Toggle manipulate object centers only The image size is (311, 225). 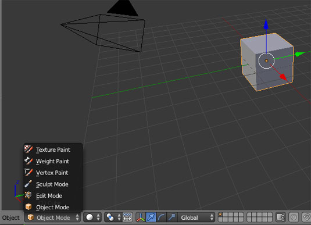point(127,217)
